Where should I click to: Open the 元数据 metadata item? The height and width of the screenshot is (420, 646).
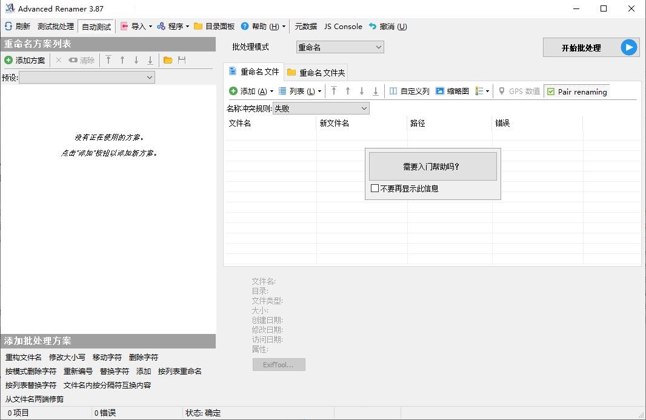[x=305, y=27]
